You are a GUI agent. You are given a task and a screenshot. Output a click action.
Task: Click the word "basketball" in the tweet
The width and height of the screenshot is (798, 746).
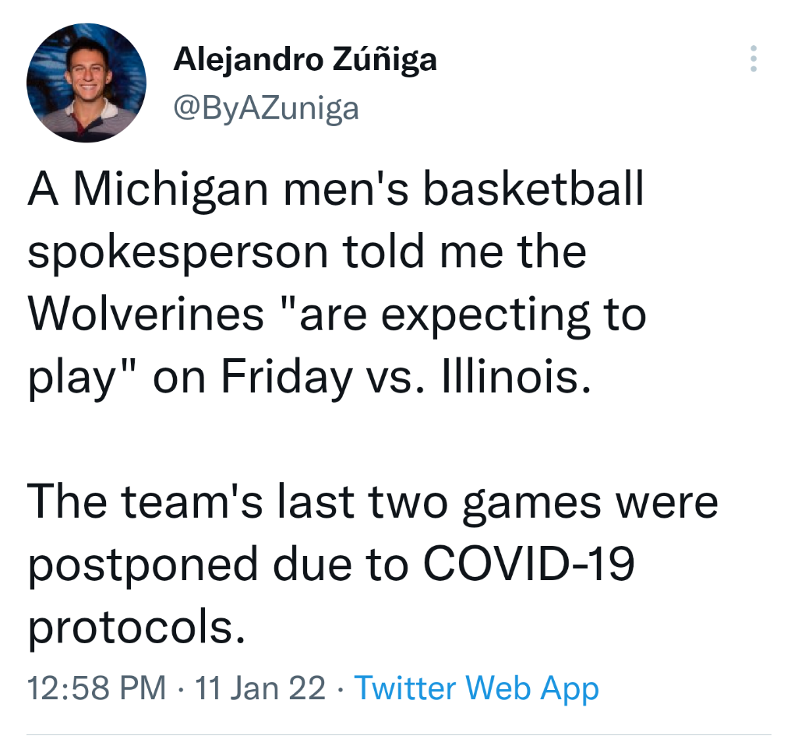[x=533, y=192]
